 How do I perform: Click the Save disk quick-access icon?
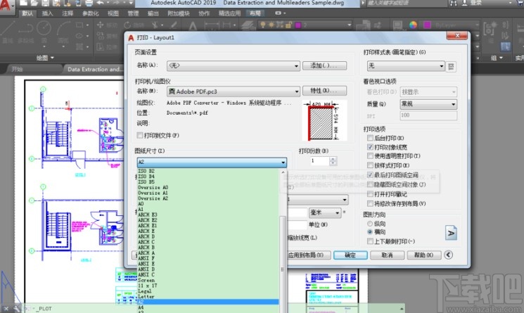45,3
